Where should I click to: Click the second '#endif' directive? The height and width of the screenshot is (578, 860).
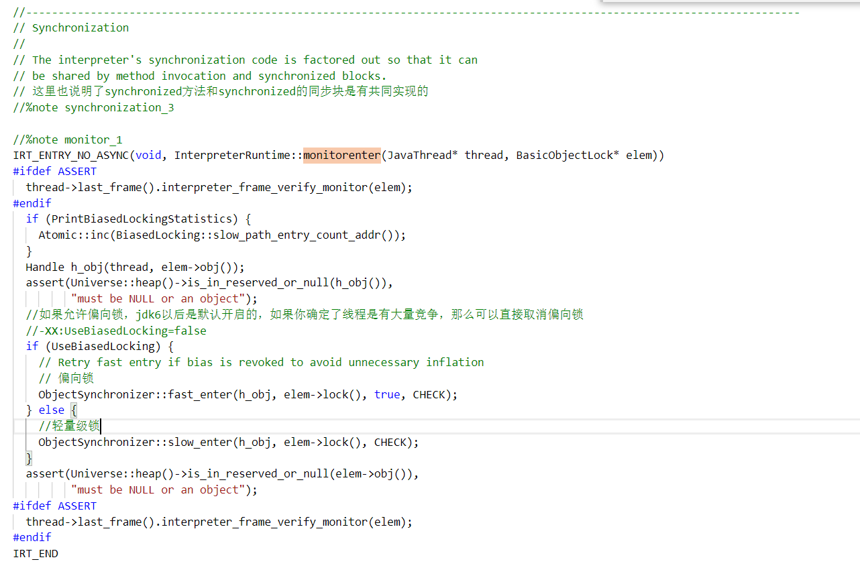click(32, 538)
